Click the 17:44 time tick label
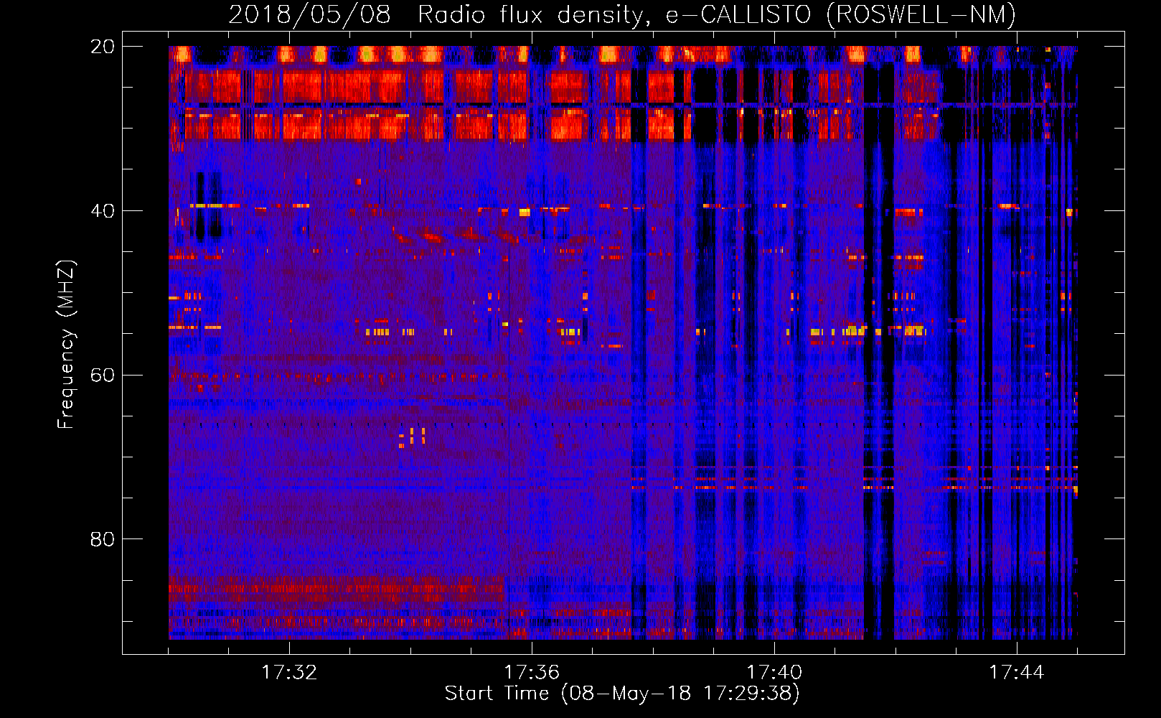Screen dimensions: 1161x718 (x=1017, y=673)
